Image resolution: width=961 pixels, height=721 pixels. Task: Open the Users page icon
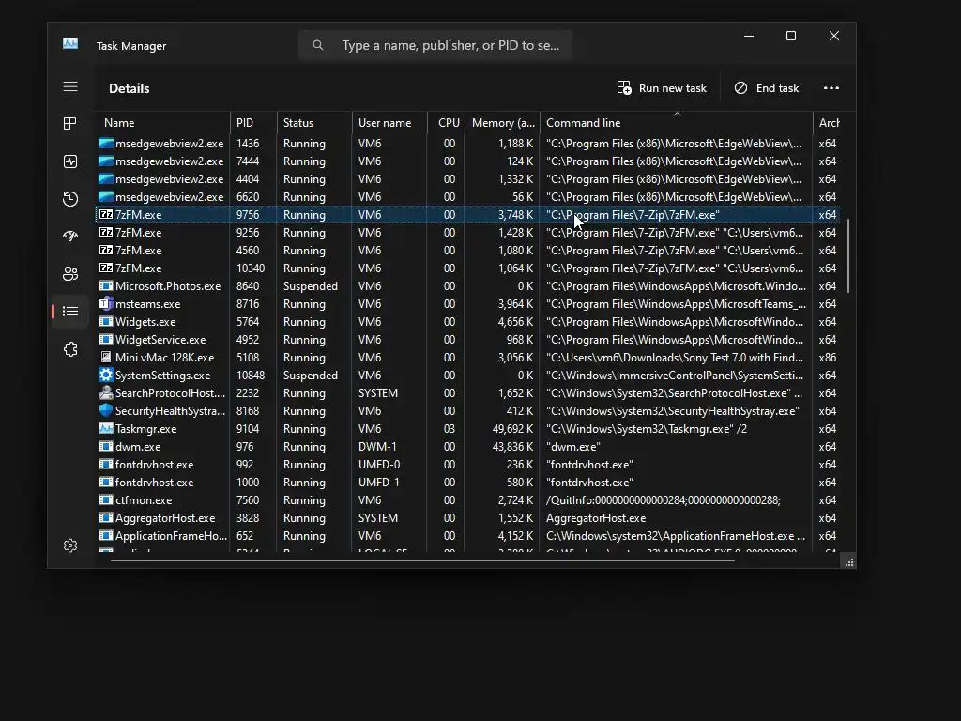pyautogui.click(x=70, y=274)
